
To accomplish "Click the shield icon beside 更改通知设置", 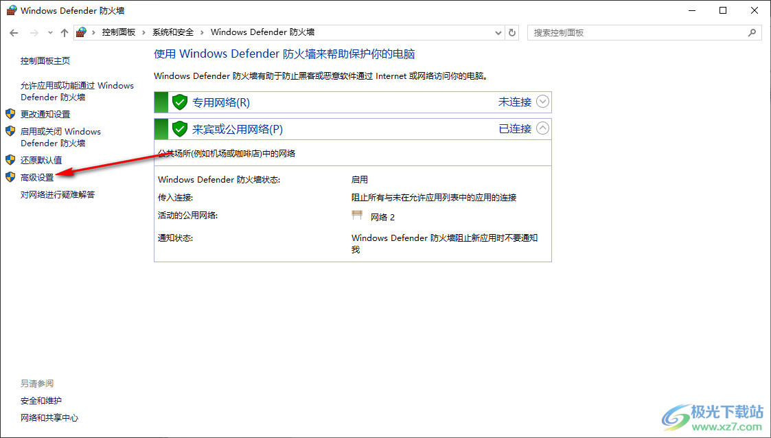I will click(10, 114).
